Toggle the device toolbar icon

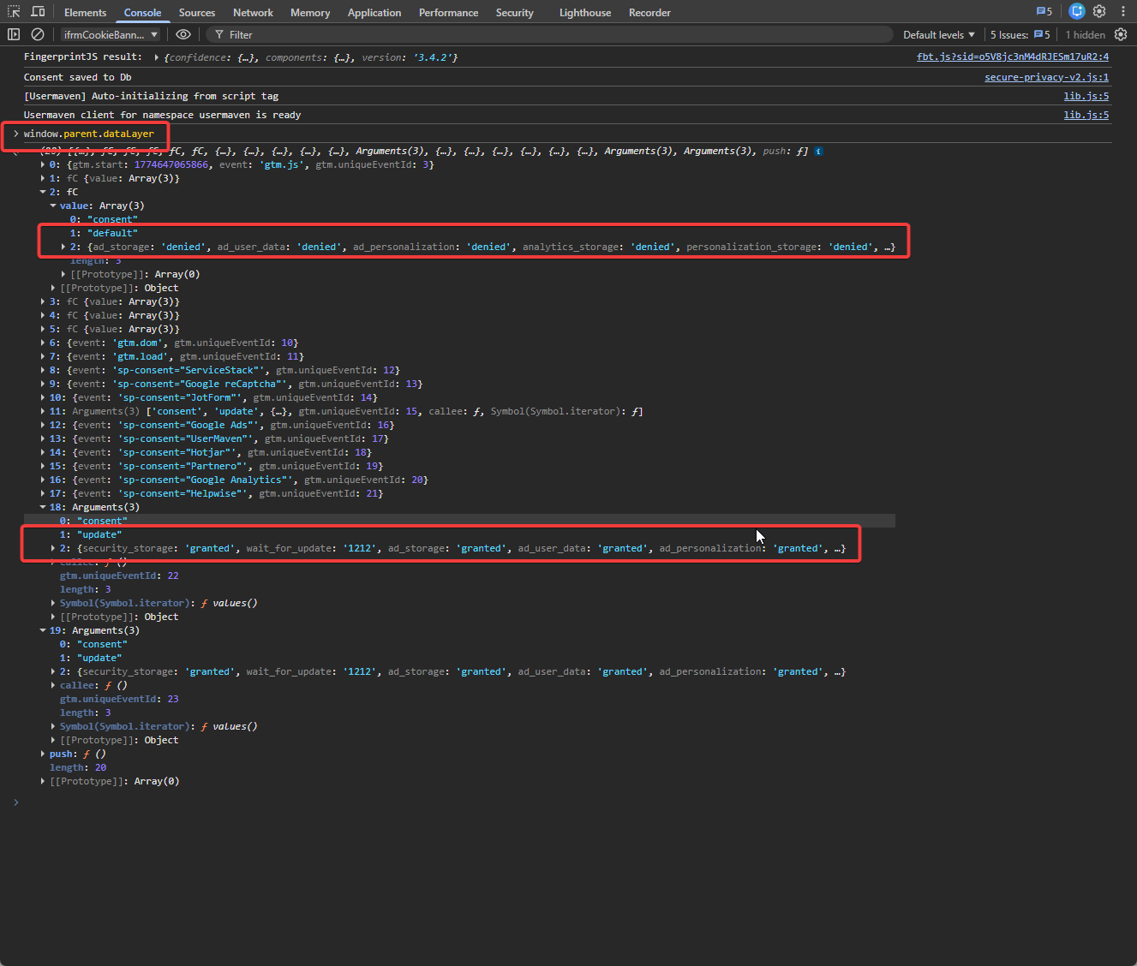click(37, 12)
